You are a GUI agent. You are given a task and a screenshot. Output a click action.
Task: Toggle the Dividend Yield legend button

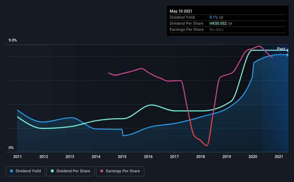click(x=25, y=171)
